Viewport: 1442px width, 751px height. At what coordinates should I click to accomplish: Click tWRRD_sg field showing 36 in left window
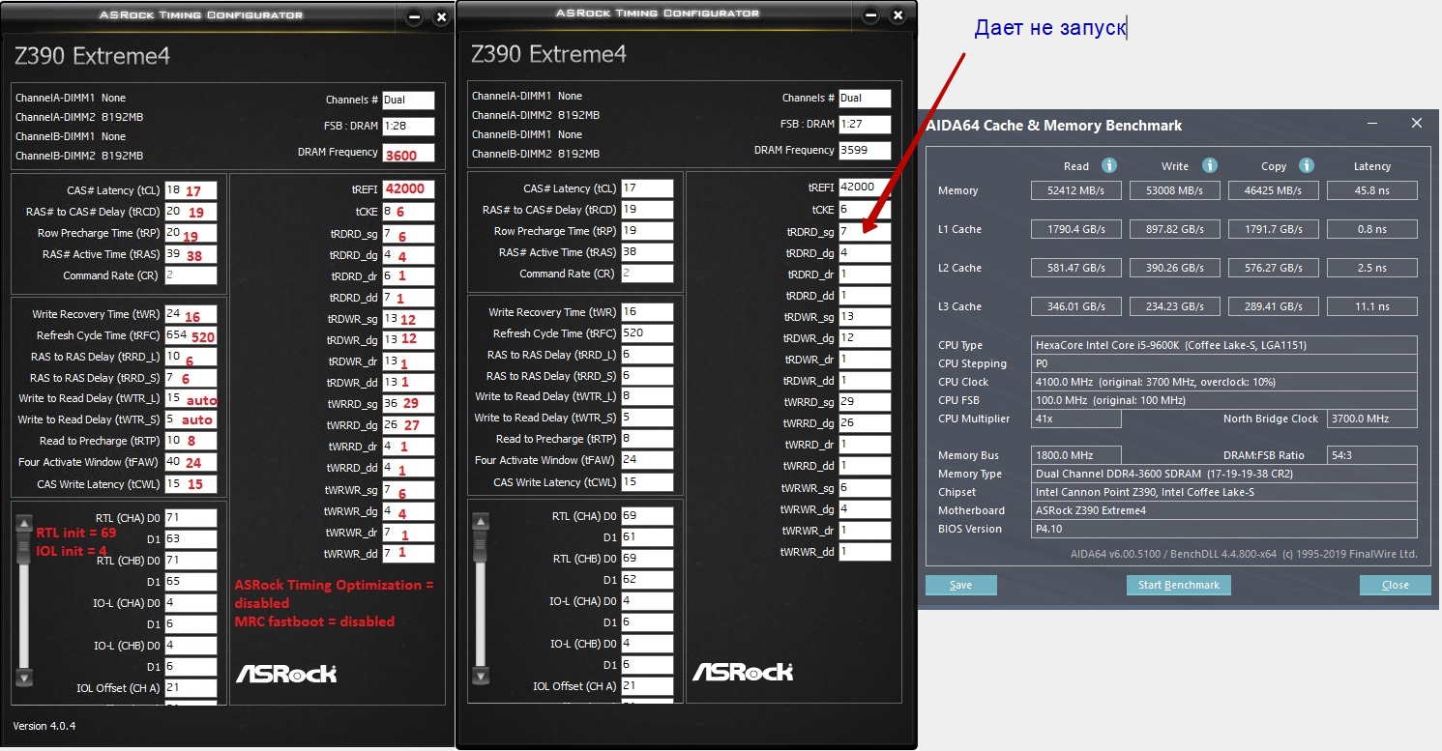[x=408, y=403]
